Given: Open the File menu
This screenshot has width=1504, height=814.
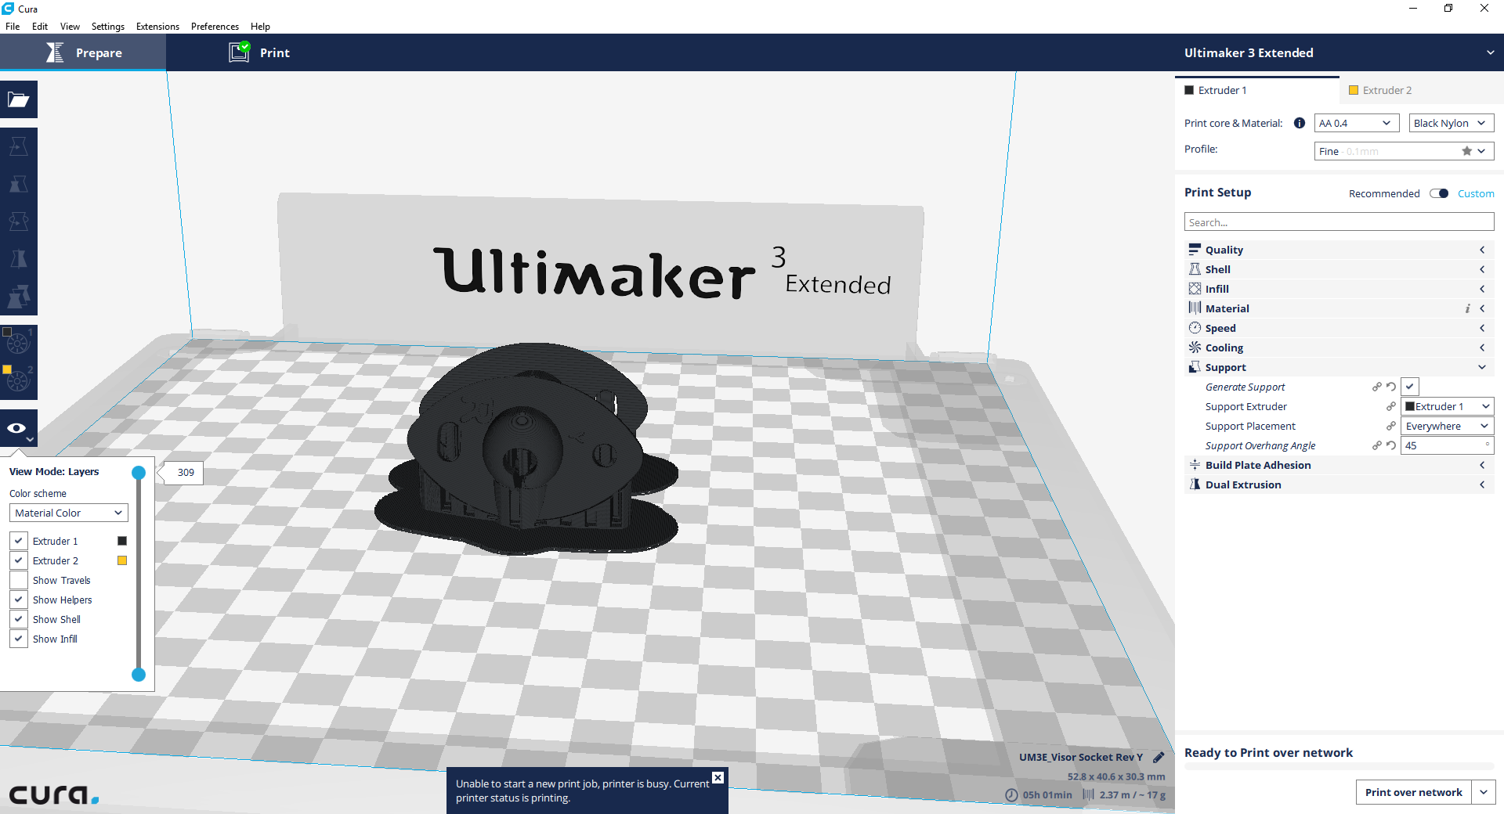Looking at the screenshot, I should click(x=13, y=26).
